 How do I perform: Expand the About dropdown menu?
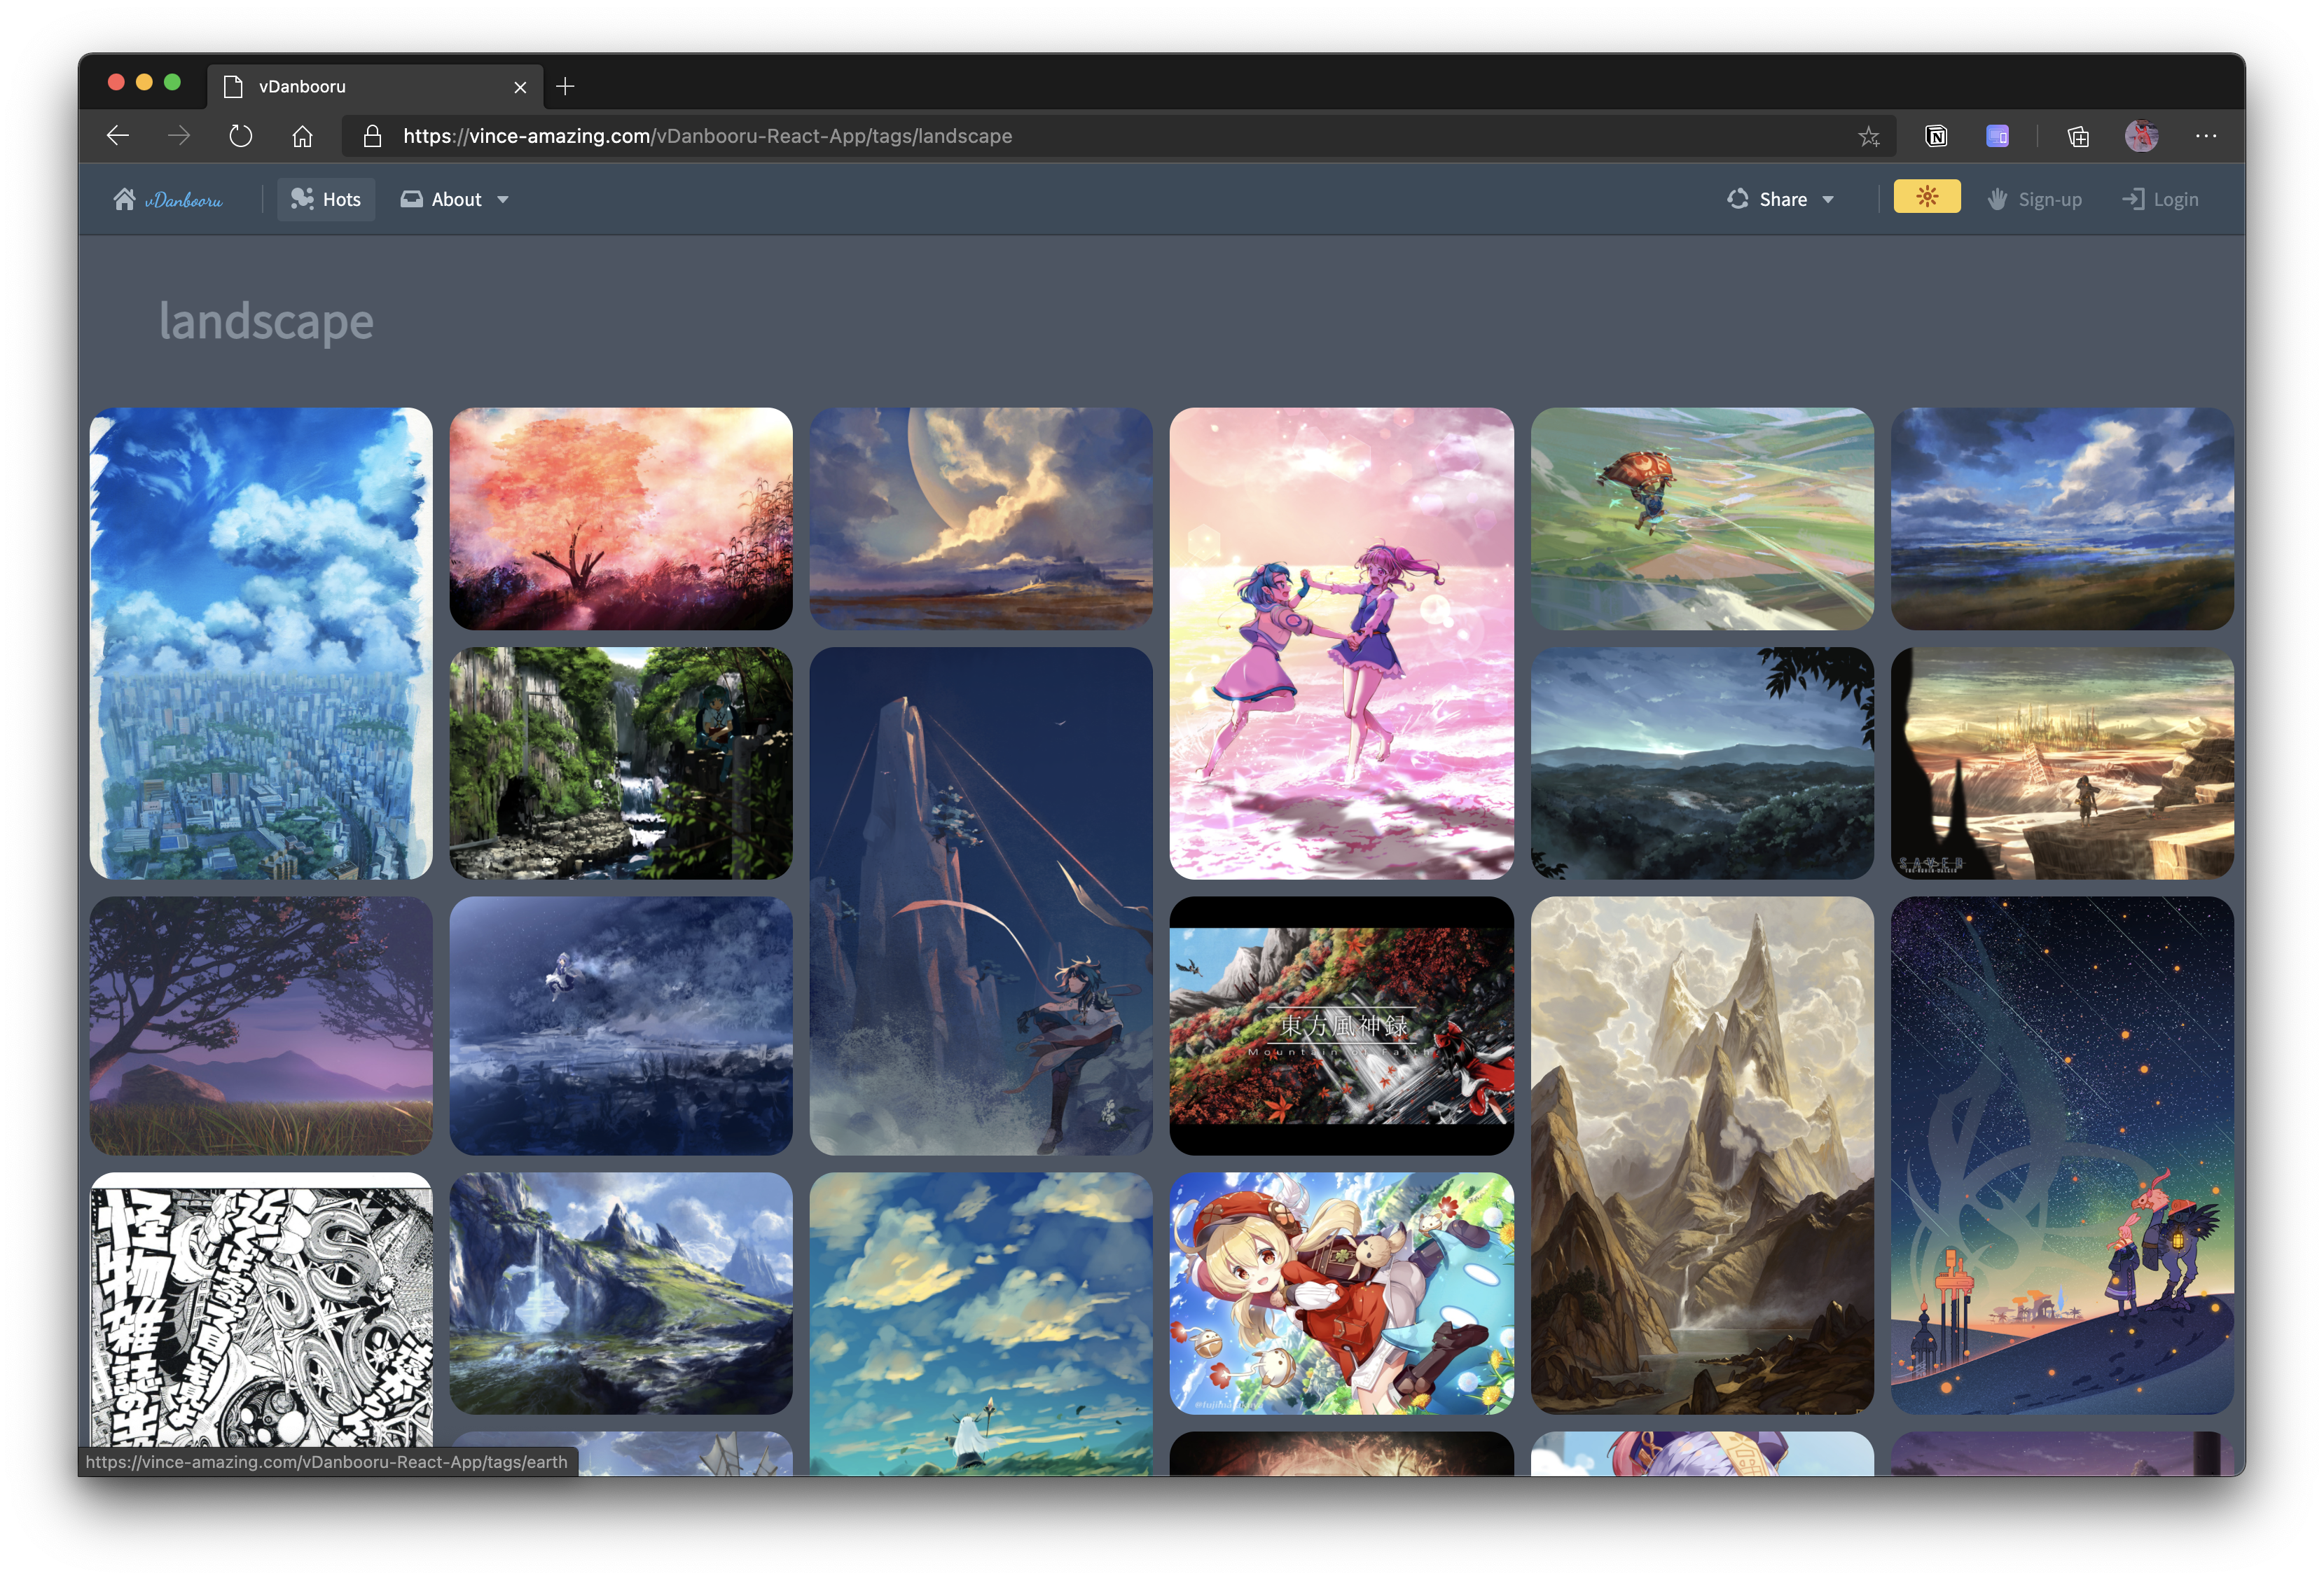pos(455,199)
